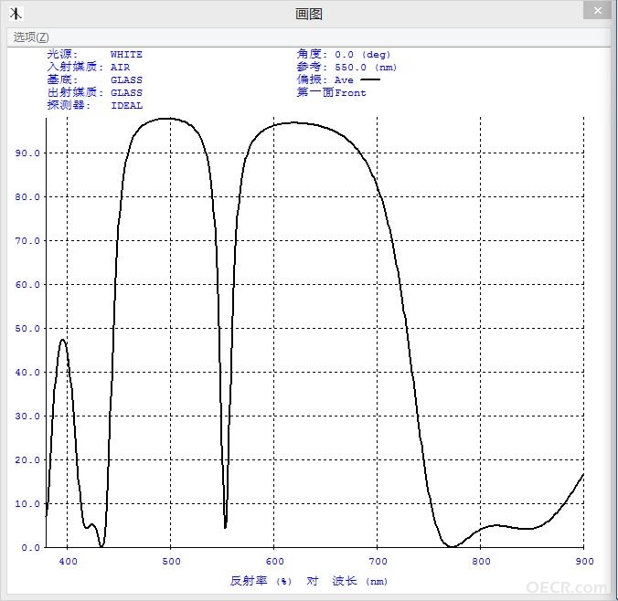Click the 50.0 y-axis tick label
This screenshot has width=618, height=601.
pyautogui.click(x=27, y=329)
